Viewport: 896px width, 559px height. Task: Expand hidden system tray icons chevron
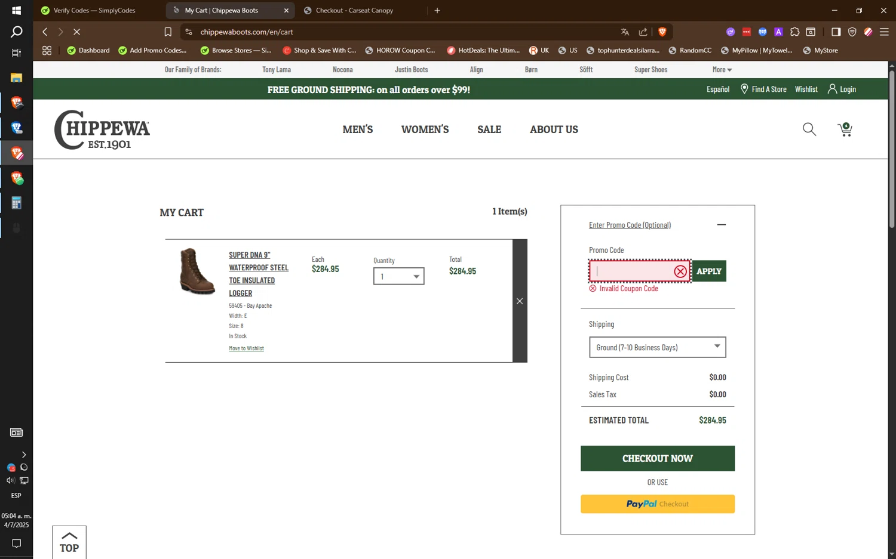[x=24, y=455]
